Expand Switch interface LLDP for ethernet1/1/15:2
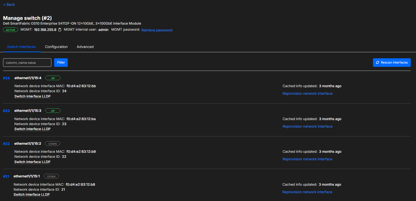Image resolution: width=416 pixels, height=201 pixels. [x=32, y=162]
